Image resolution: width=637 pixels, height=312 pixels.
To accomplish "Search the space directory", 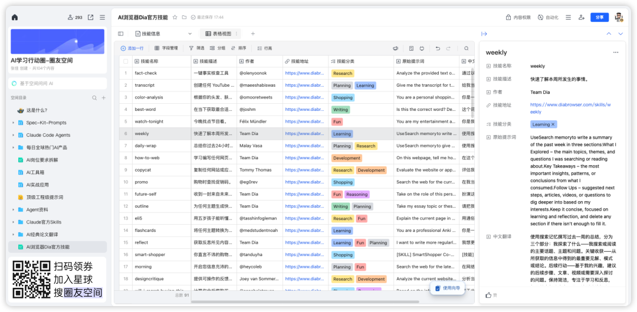I will (x=94, y=98).
